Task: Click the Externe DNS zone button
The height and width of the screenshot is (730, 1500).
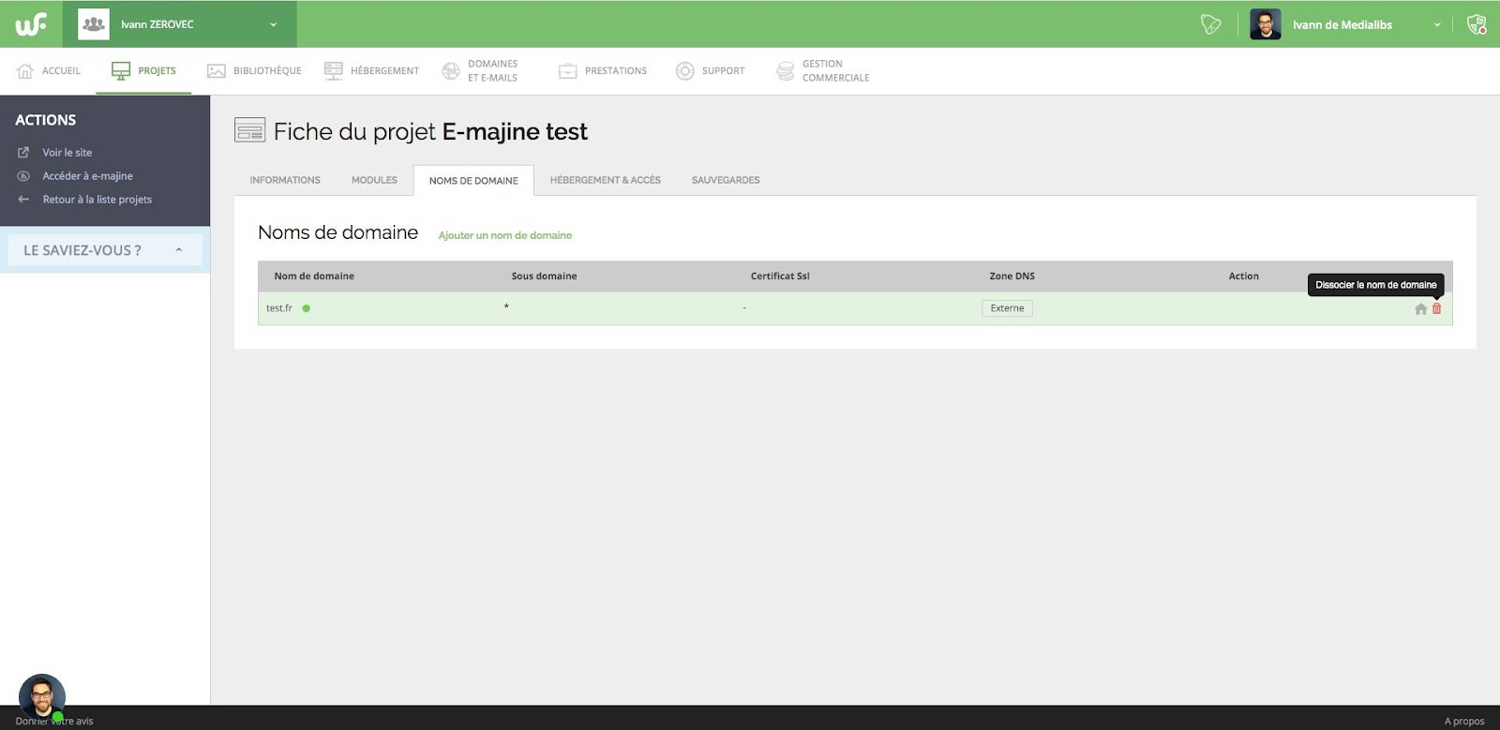Action: pyautogui.click(x=1007, y=308)
